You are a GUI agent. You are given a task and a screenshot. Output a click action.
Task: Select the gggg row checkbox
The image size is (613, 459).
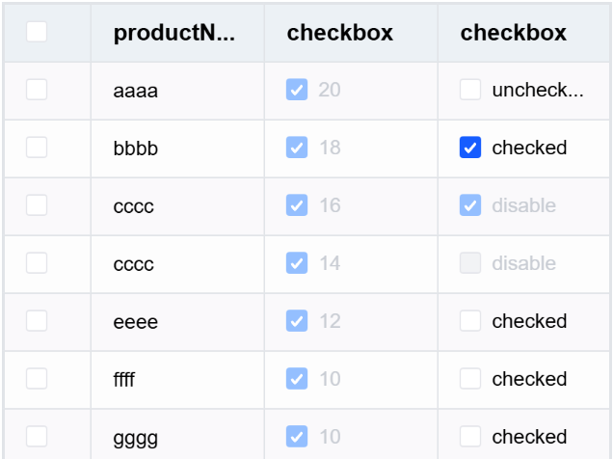(x=37, y=437)
